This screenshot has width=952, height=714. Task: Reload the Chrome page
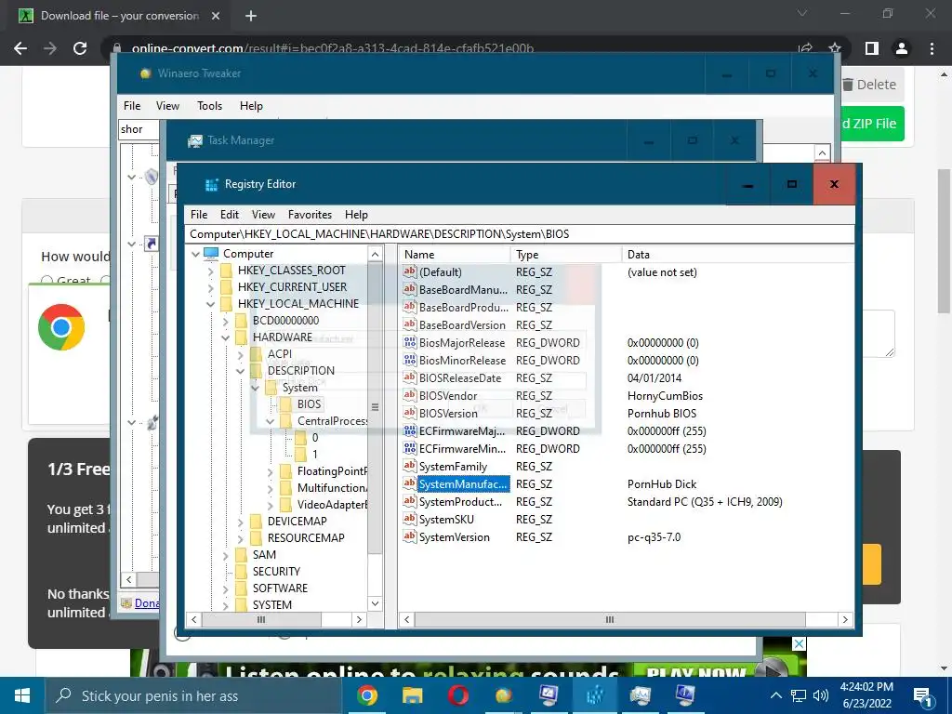point(80,48)
